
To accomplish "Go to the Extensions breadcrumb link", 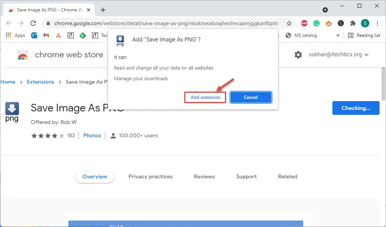I will [x=41, y=82].
